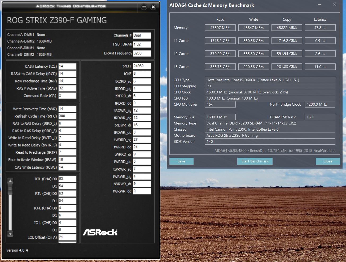Viewport: 346px width, 262px height.
Task: Start the AIDA64 benchmark
Action: (x=255, y=161)
